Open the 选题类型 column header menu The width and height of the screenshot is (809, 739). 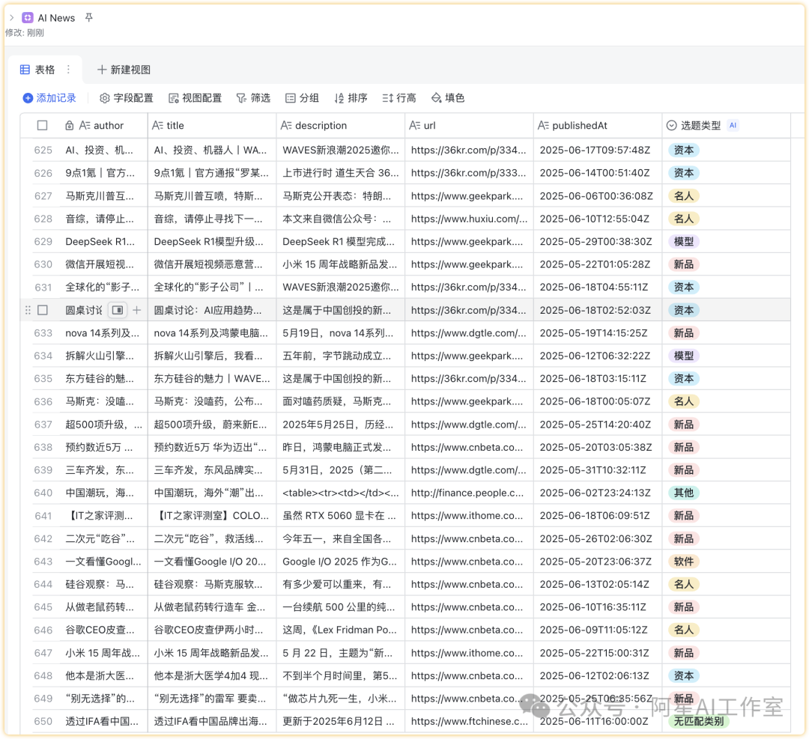pos(727,125)
